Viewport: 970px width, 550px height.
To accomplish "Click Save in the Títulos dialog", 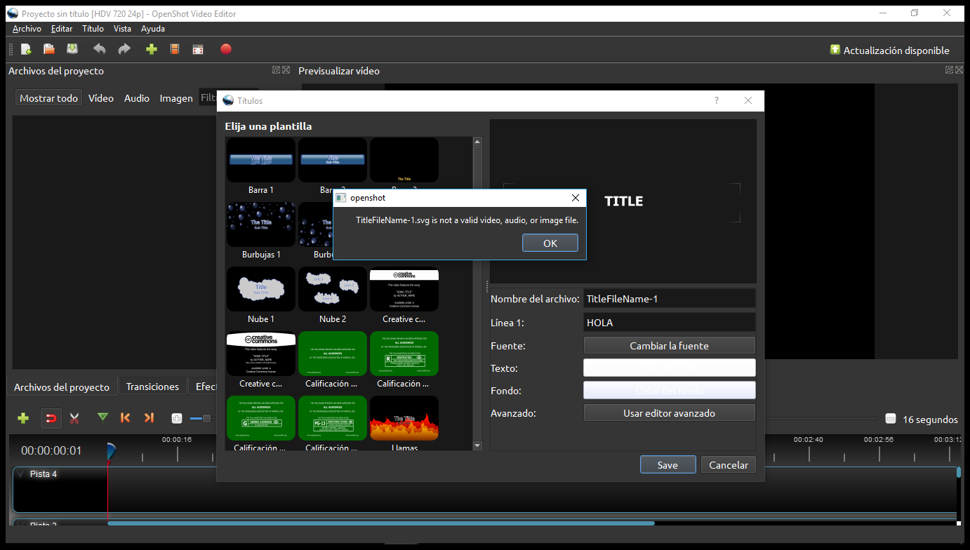I will [667, 464].
